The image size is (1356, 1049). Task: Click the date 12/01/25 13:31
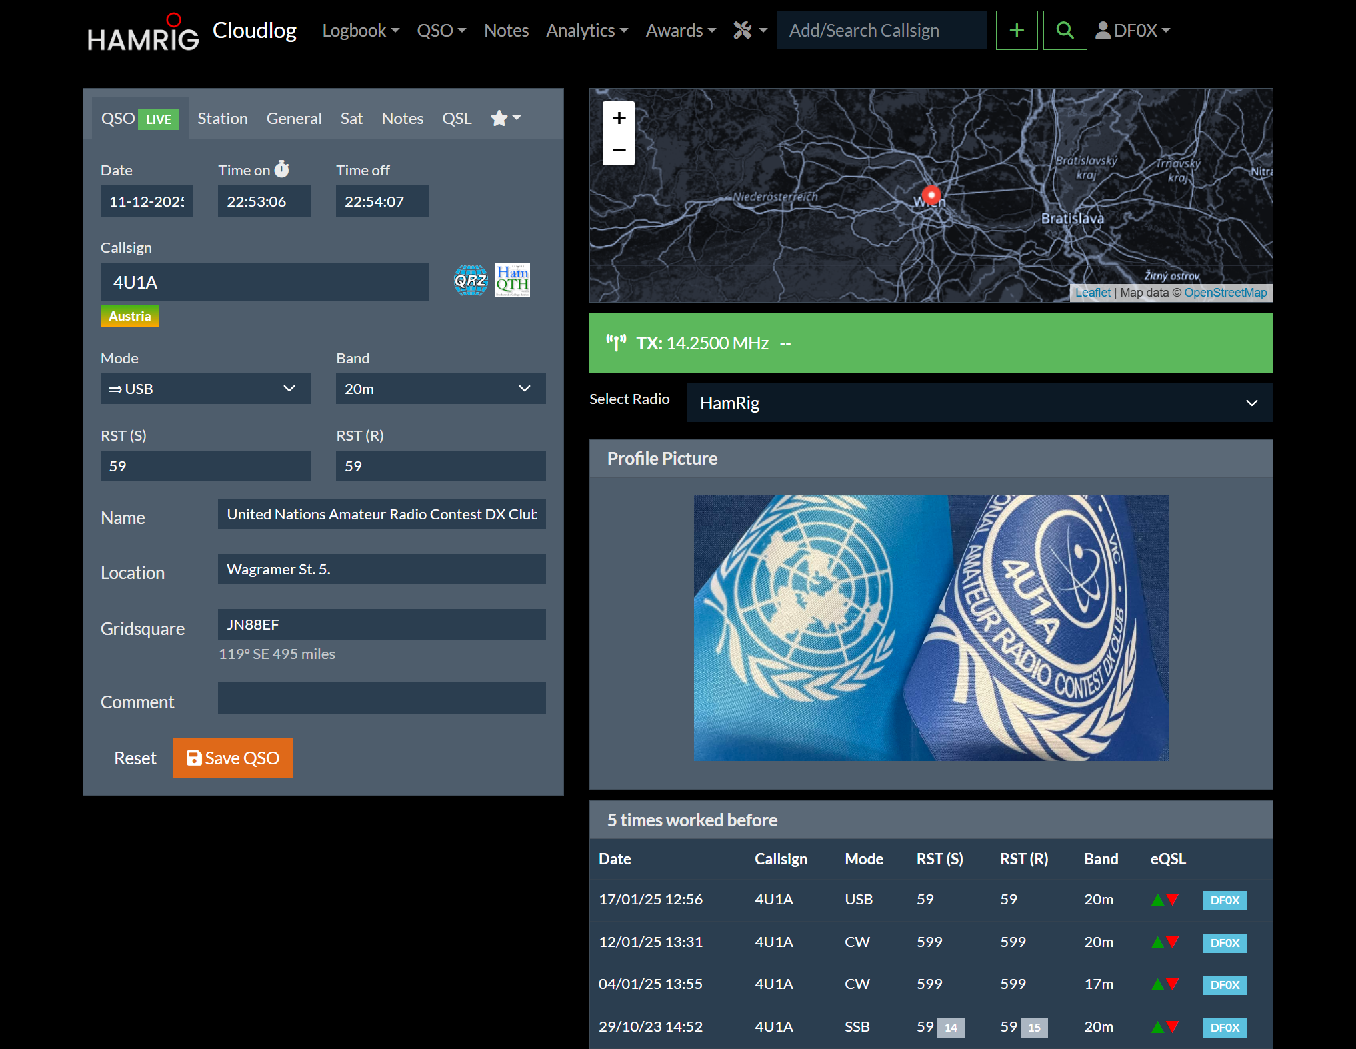(x=651, y=942)
